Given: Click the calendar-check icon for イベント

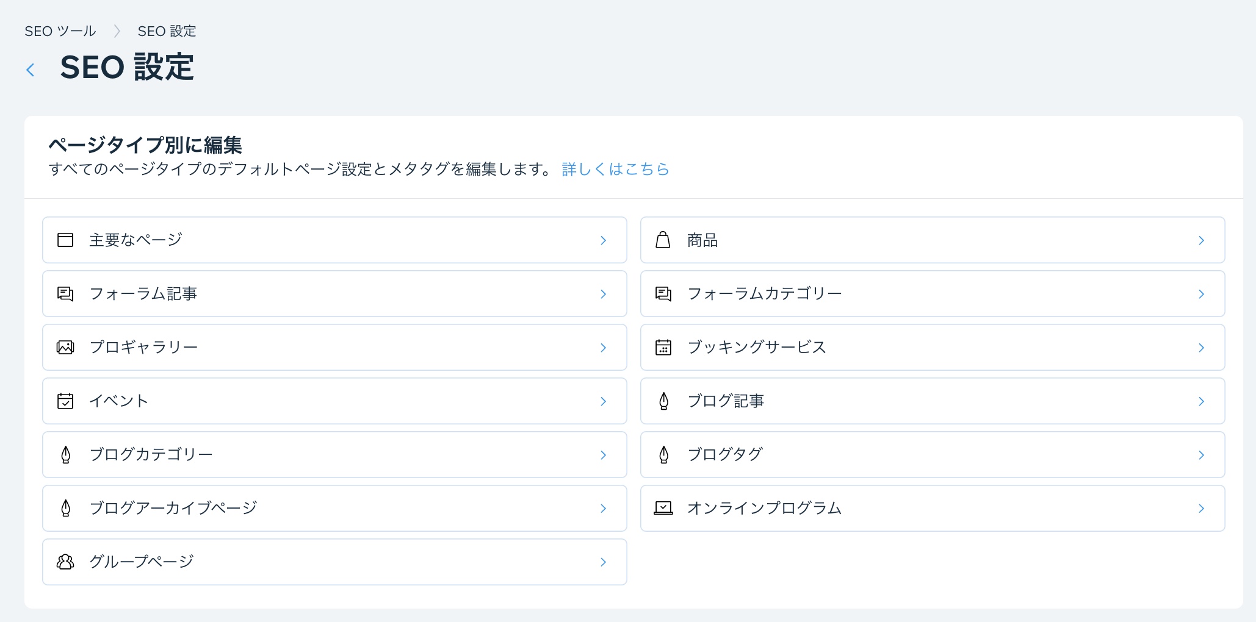Looking at the screenshot, I should click(65, 401).
